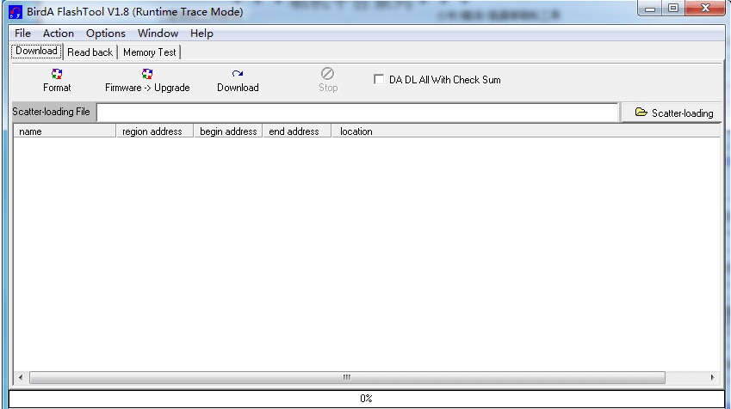
Task: Click the 0% progress bar
Action: click(367, 399)
